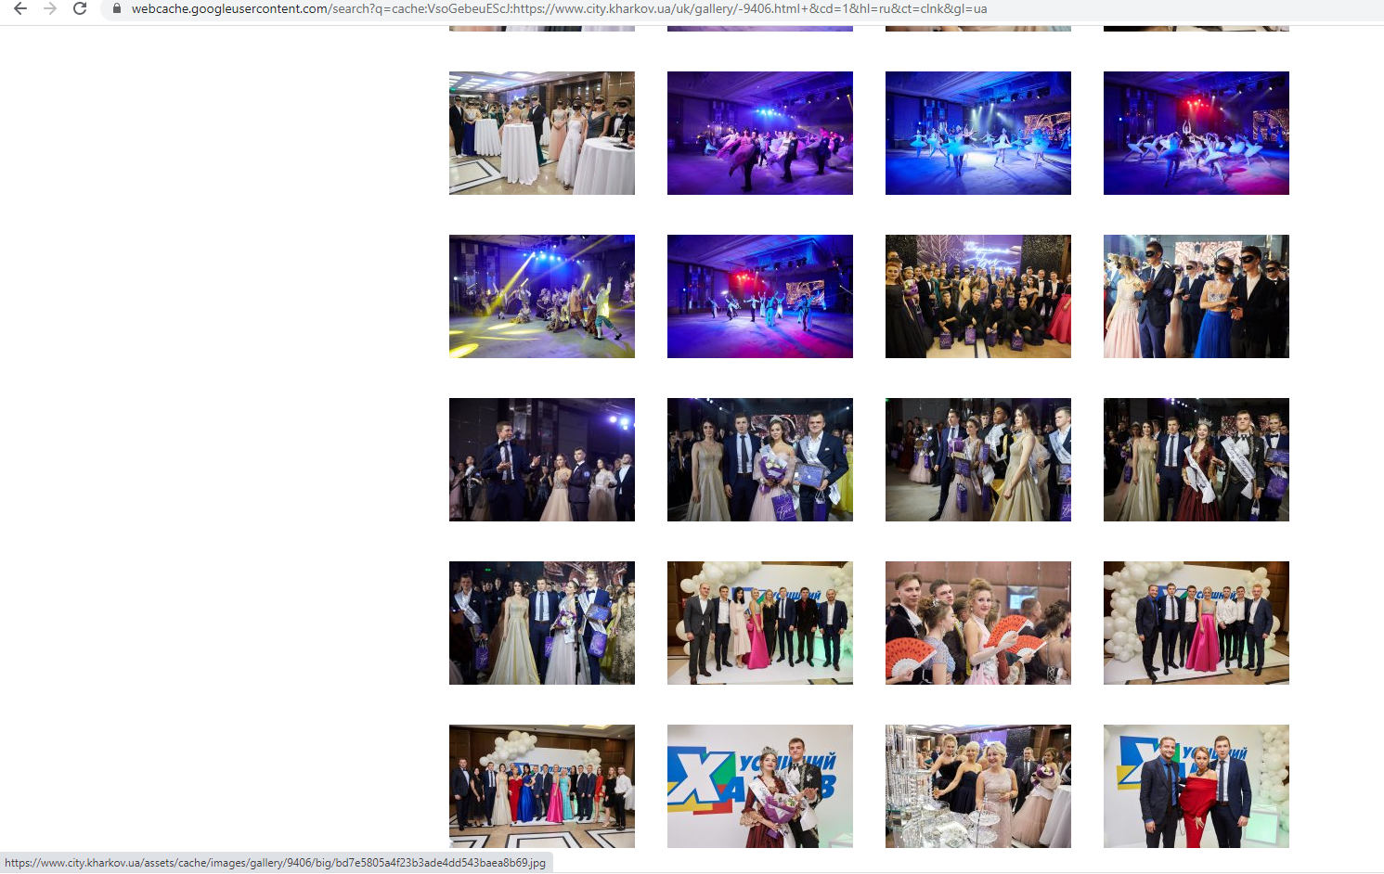Open close-up of couples wearing black masks
Viewport: 1384px width, 874px height.
[x=1196, y=296]
